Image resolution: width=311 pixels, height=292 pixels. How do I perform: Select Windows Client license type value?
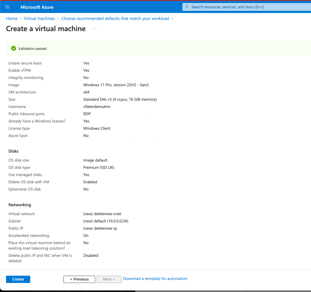97,128
